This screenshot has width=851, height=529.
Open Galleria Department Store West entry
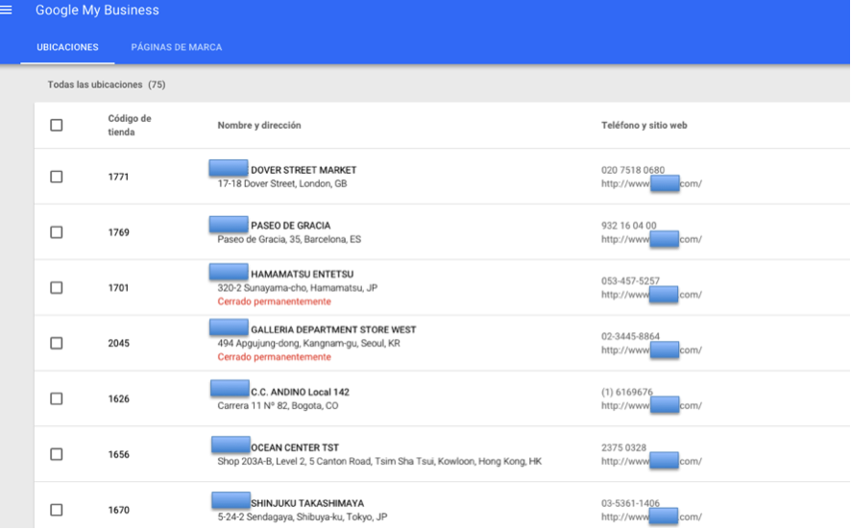pyautogui.click(x=332, y=329)
